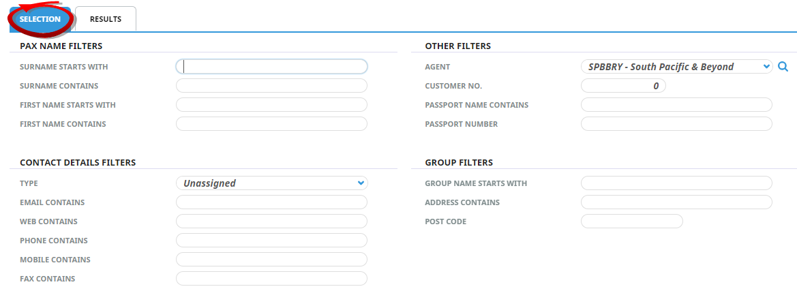Select the First Name Contains text box
This screenshot has width=797, height=291.
[271, 124]
